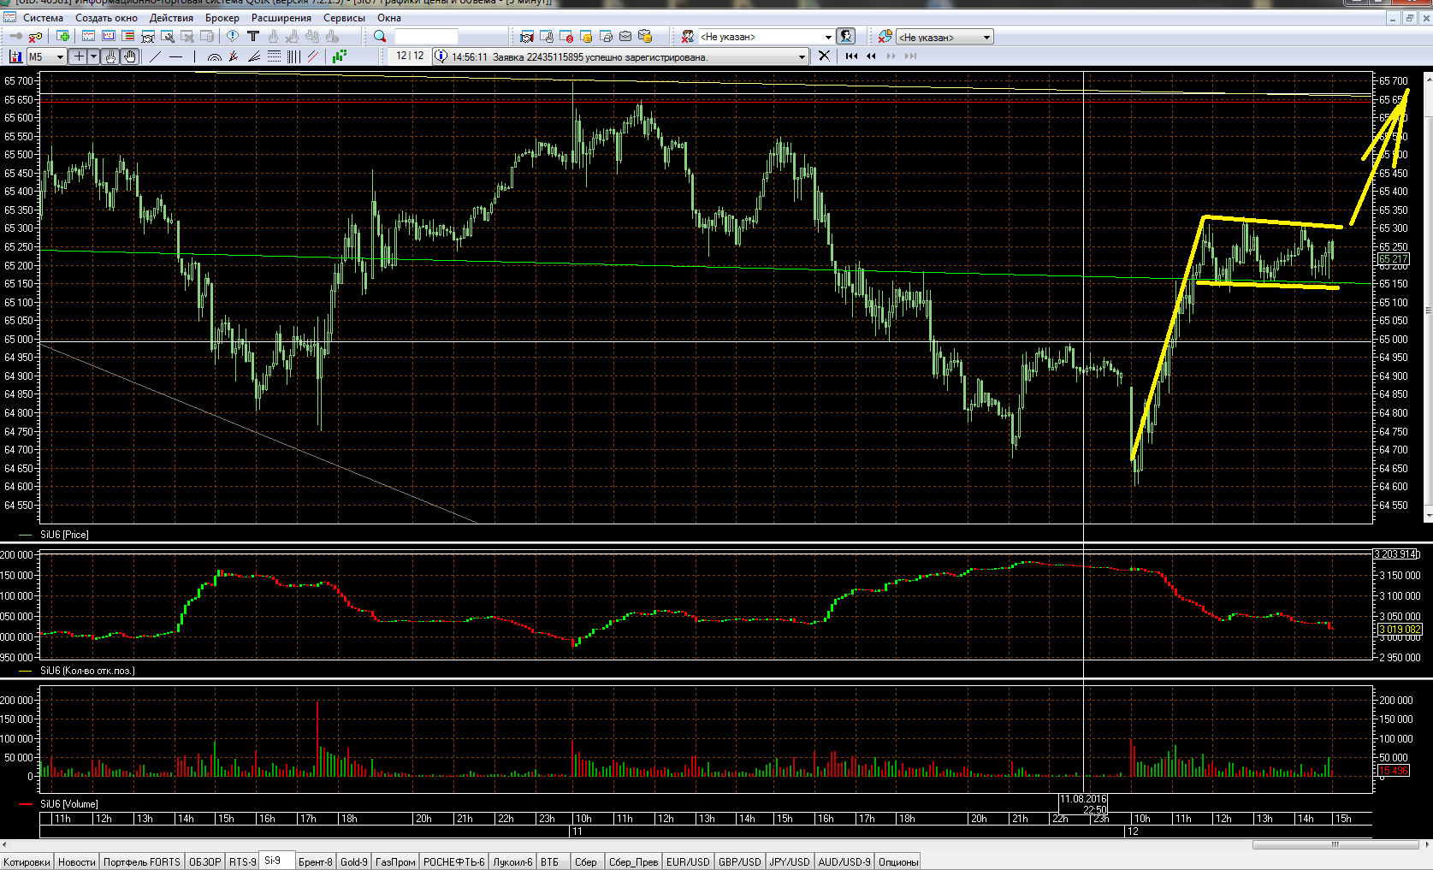The height and width of the screenshot is (870, 1433).
Task: Open the Окна menu
Action: 389,18
